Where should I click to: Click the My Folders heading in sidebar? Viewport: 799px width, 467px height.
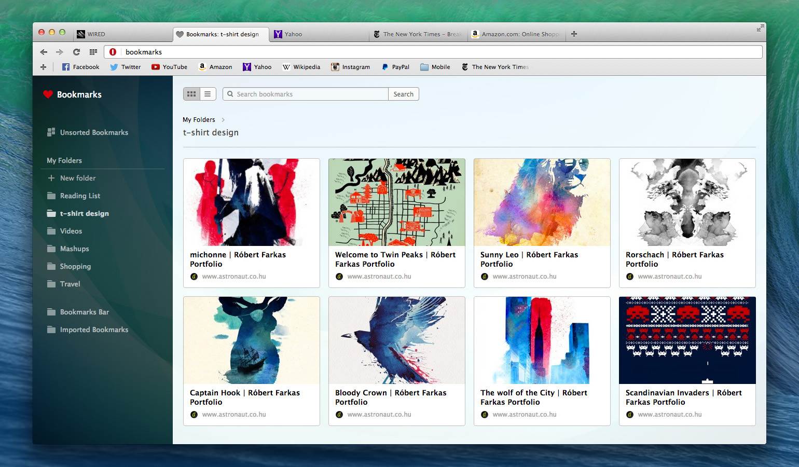[64, 160]
